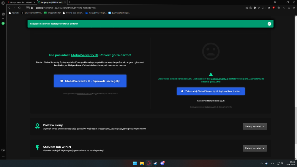Open the Pinboards edit icon in toolbar
The height and width of the screenshot is (167, 297).
247,8
